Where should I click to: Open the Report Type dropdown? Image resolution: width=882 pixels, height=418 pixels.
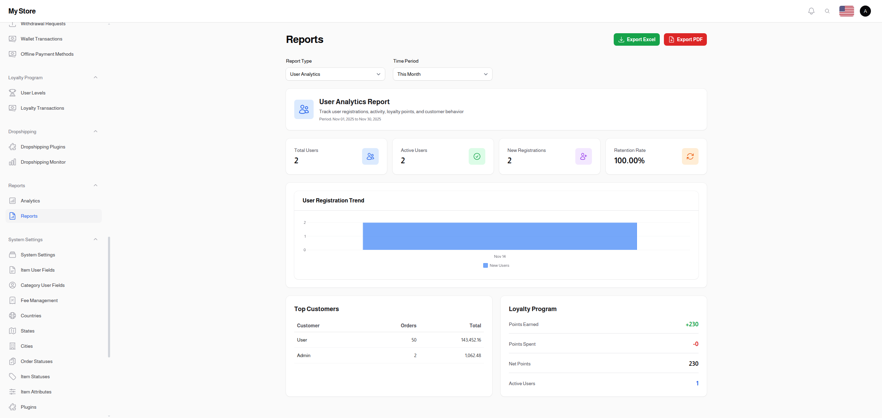pyautogui.click(x=335, y=74)
